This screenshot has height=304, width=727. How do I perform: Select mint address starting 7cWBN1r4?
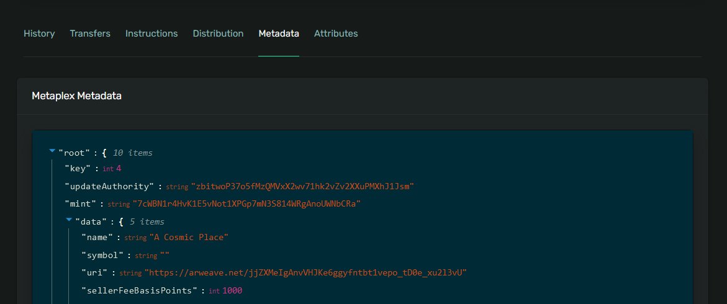(x=246, y=204)
